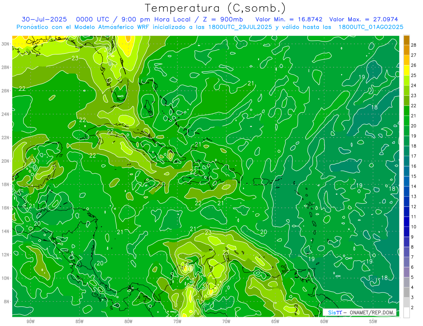
Task: Click the 17 value on the color scale
Action: [x=414, y=156]
